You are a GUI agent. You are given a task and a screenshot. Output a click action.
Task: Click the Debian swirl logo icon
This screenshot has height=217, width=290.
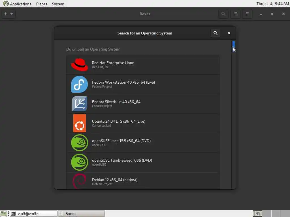pos(80,181)
